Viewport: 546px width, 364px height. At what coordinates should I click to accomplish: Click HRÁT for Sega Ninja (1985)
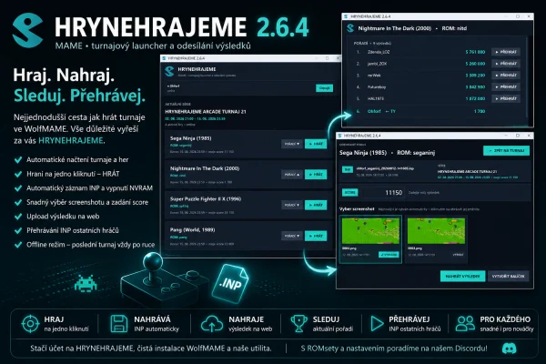click(x=316, y=144)
